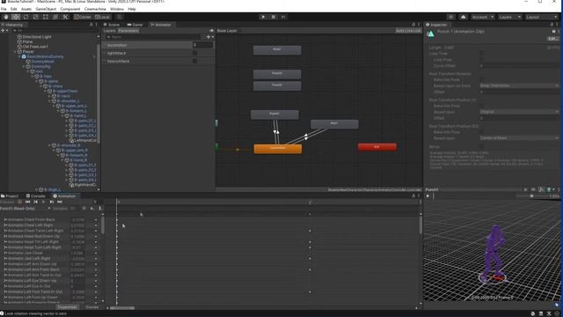563x317 pixels.
Task: Switch to the Game tab
Action: click(135, 25)
